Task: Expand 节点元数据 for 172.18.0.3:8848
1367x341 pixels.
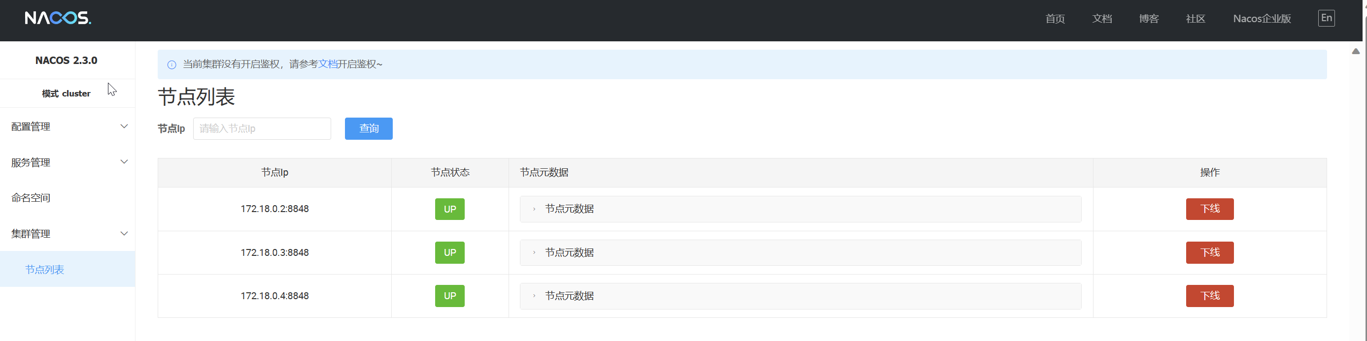Action: (800, 252)
